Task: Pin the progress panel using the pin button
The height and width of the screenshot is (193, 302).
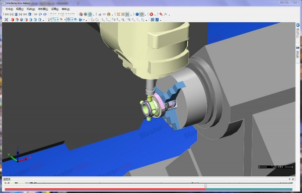Action: (x=289, y=179)
